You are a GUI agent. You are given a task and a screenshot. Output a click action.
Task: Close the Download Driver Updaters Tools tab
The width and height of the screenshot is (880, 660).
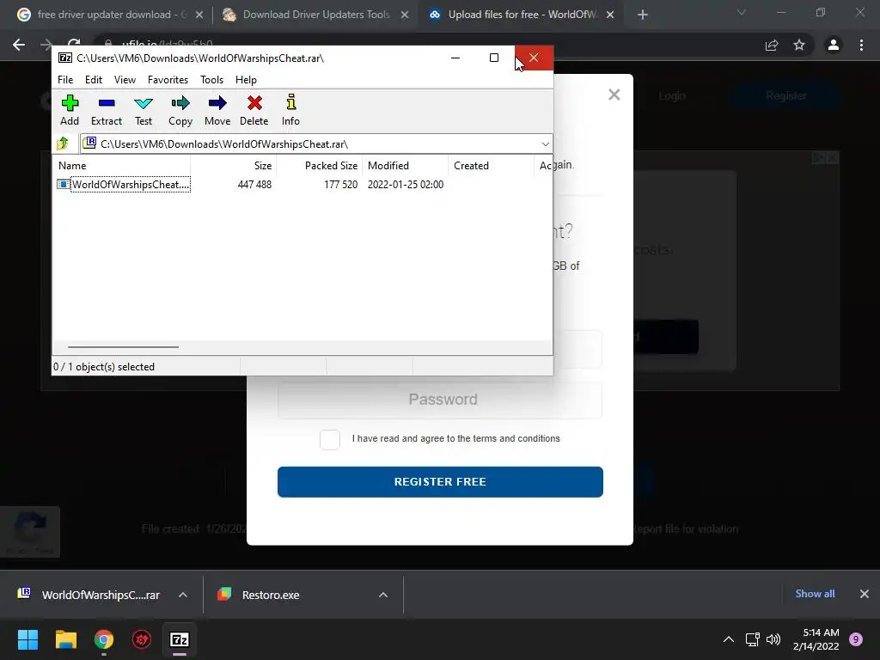coord(405,15)
